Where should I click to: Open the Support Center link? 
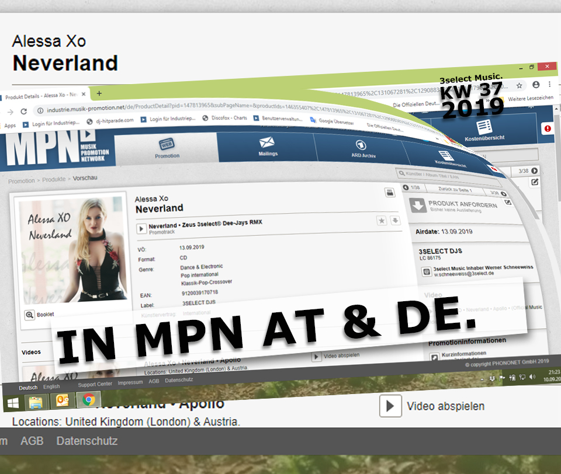[x=95, y=384]
